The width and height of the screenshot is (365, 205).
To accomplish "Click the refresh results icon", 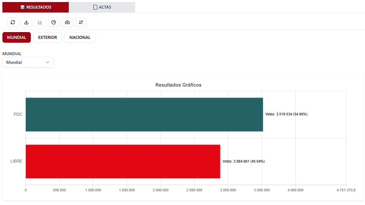I will (x=13, y=22).
